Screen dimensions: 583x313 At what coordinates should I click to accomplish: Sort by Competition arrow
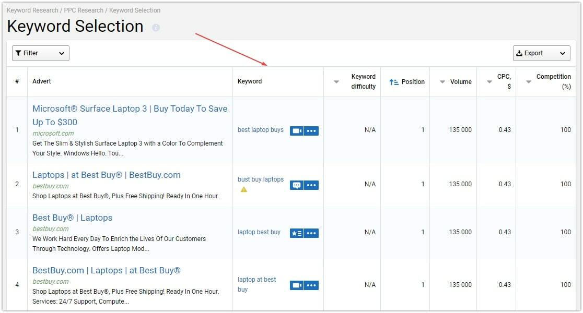pos(528,82)
